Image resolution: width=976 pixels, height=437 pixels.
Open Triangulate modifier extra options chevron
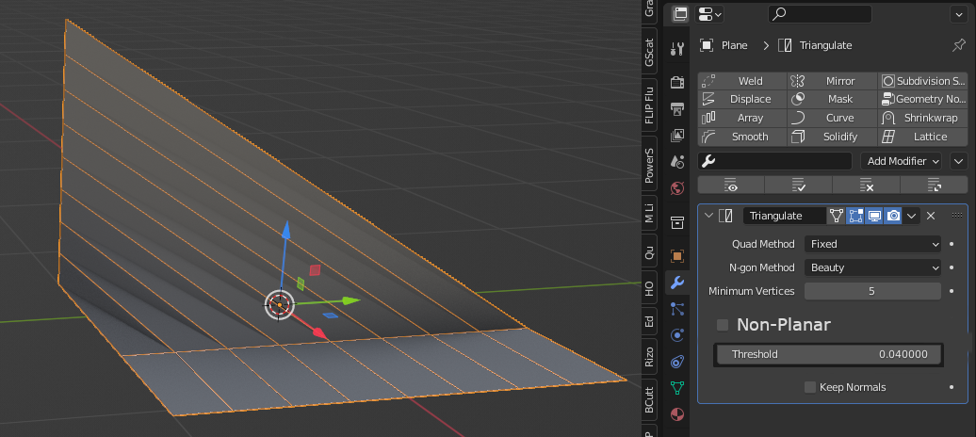[911, 216]
